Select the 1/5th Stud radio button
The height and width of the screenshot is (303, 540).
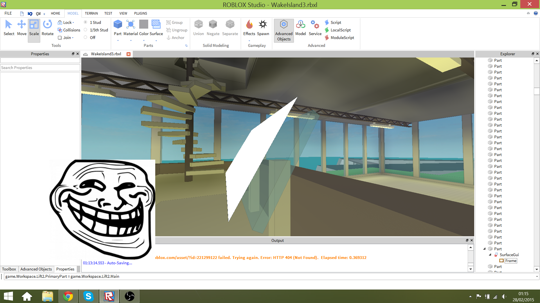(85, 30)
